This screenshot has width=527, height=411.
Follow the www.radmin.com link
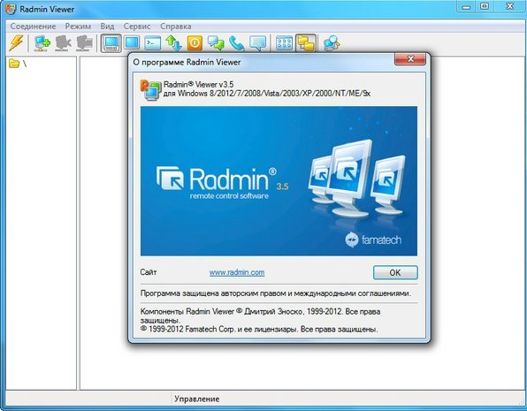(237, 272)
